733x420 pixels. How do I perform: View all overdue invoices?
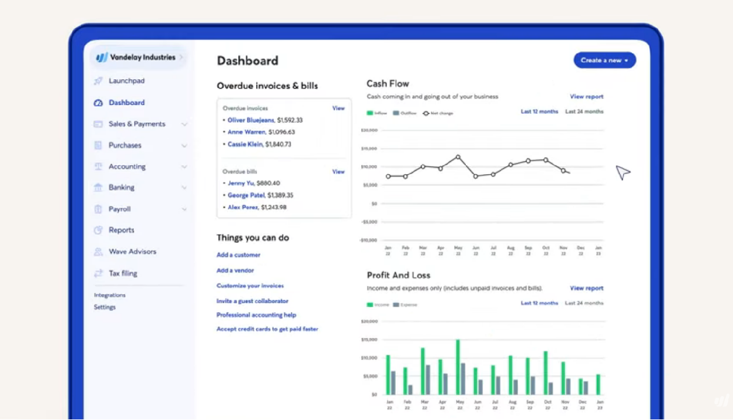tap(338, 108)
